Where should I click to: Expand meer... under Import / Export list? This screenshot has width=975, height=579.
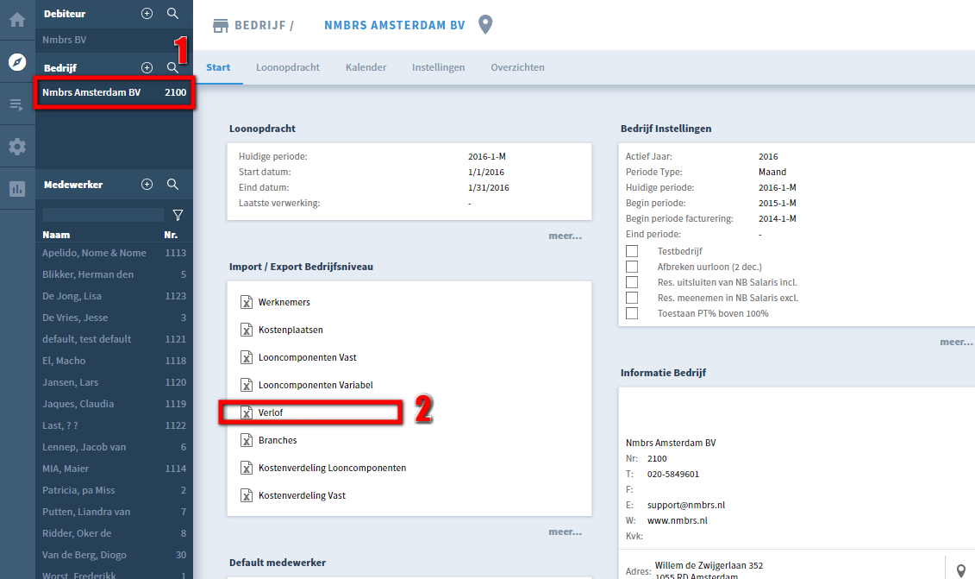point(565,532)
